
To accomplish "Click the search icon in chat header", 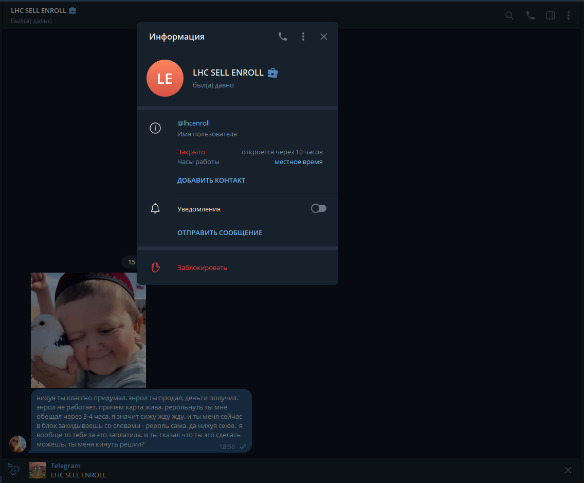I will tap(509, 15).
